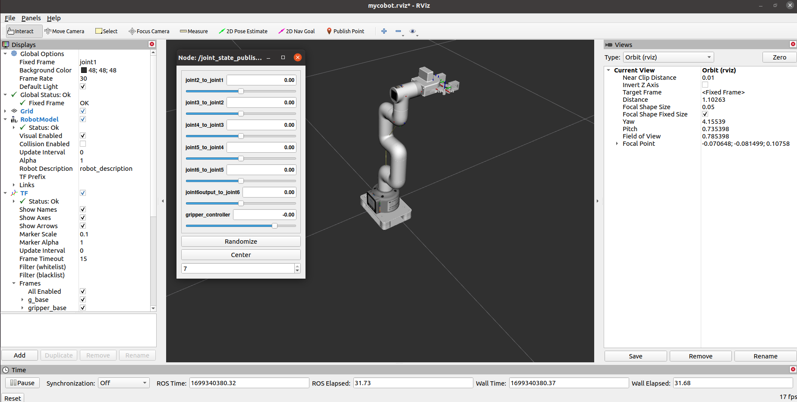Click the blue plus add-tool icon
Screen dimensions: 797x402
coord(384,31)
